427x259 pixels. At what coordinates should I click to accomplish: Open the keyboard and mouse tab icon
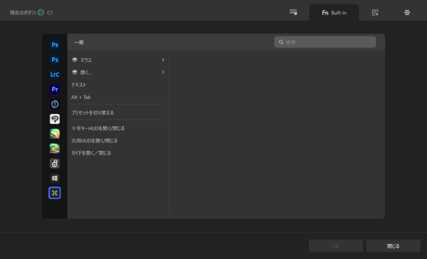(293, 13)
